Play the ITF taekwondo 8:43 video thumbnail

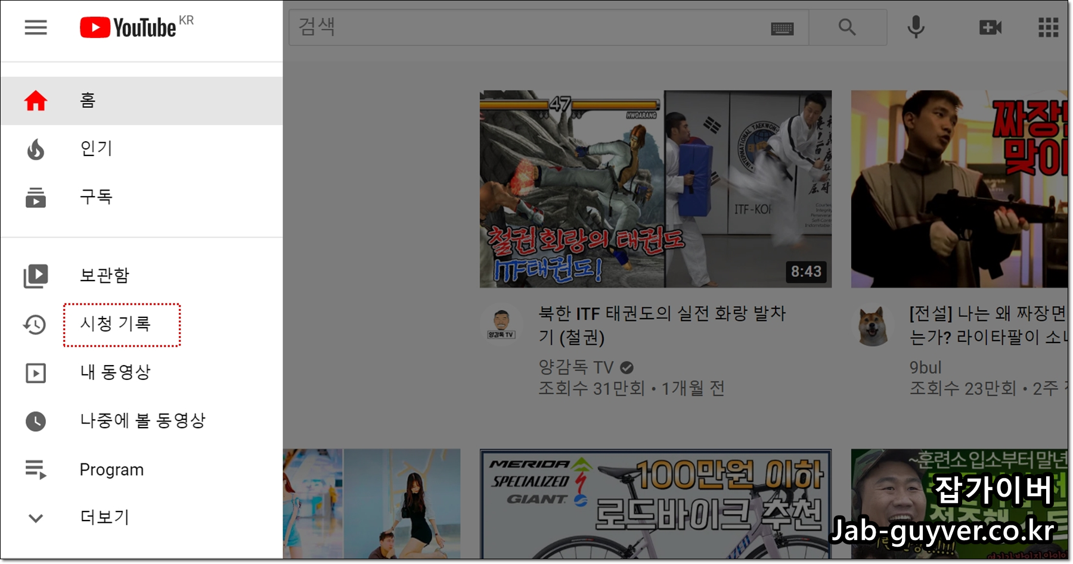pyautogui.click(x=656, y=189)
